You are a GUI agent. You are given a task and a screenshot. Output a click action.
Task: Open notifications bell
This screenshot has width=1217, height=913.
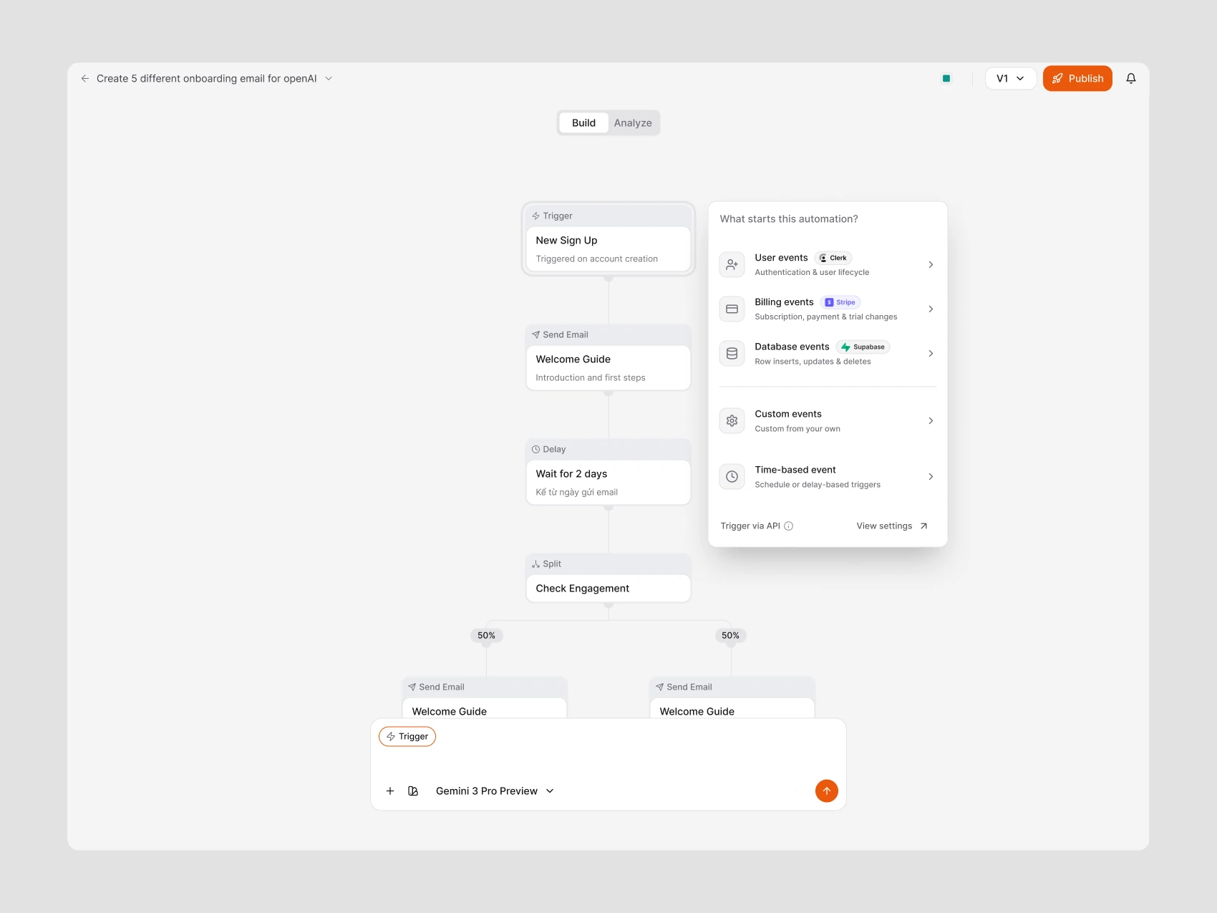(1131, 79)
